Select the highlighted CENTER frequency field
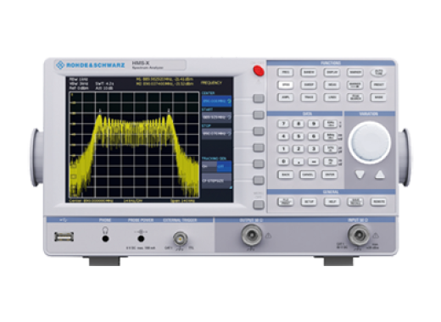Screen dimensions: 441x322 (216, 101)
